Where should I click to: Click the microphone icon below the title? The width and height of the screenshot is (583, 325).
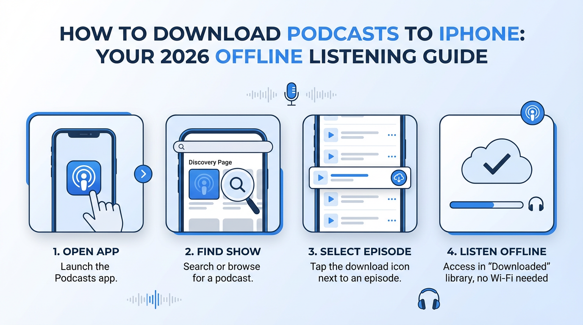pyautogui.click(x=291, y=93)
